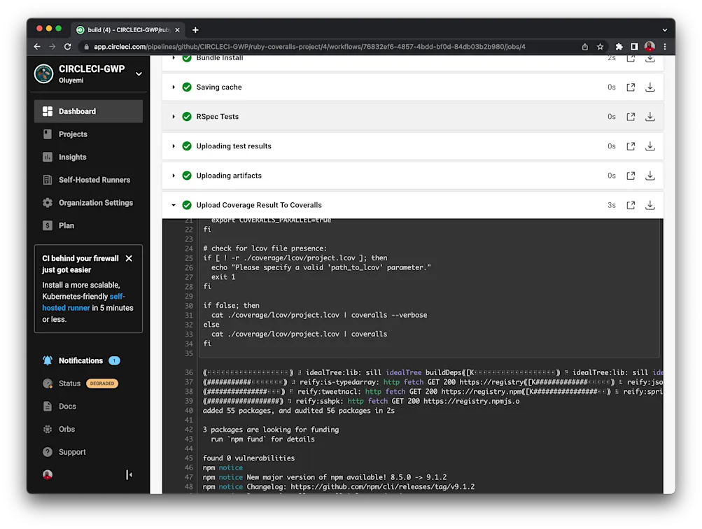The height and width of the screenshot is (529, 702).
Task: Open Saving cache output in new tab
Action: click(x=631, y=87)
